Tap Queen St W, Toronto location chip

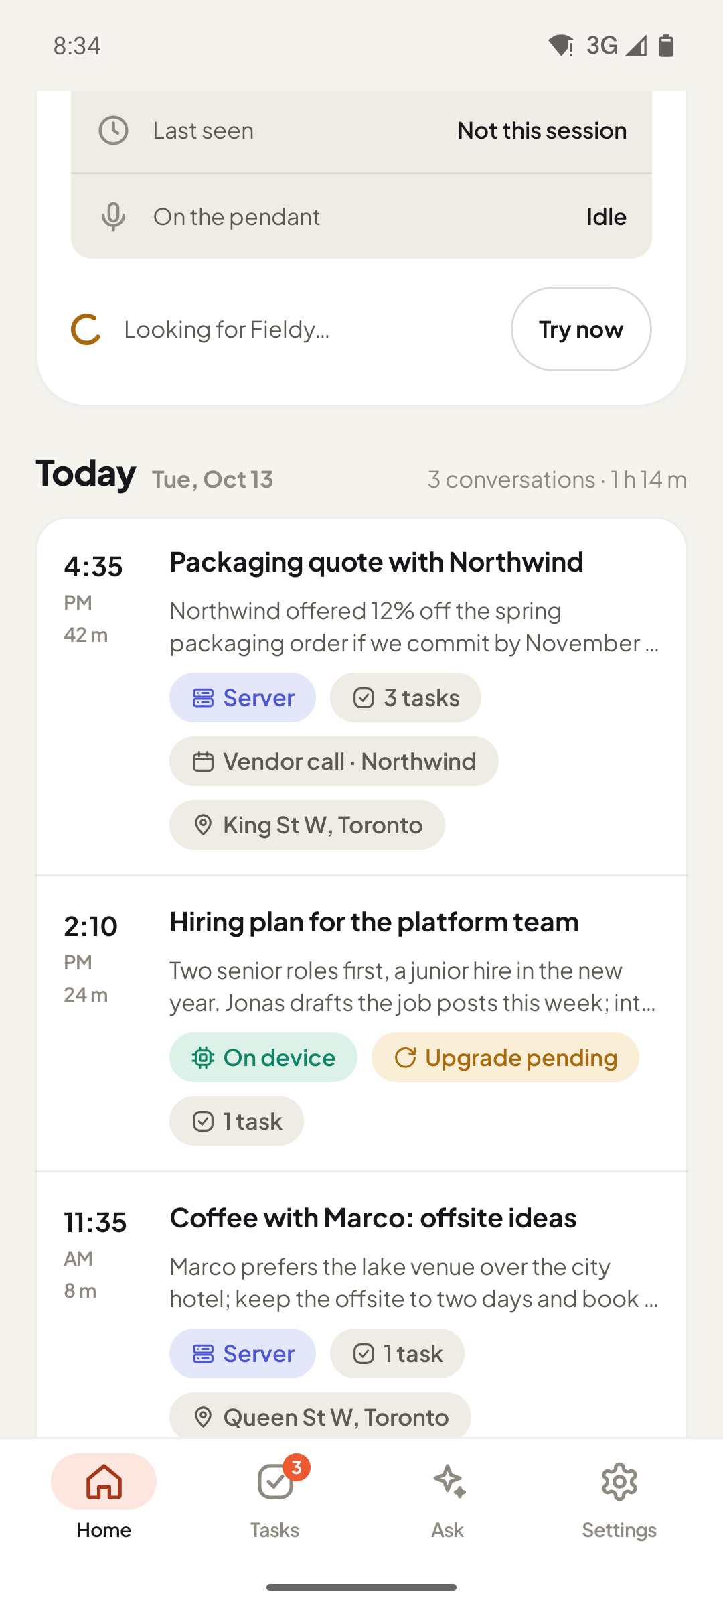[320, 1415]
